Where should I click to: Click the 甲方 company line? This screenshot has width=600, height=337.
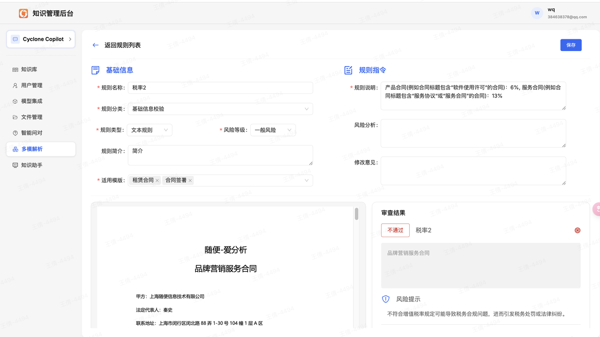(x=170, y=296)
